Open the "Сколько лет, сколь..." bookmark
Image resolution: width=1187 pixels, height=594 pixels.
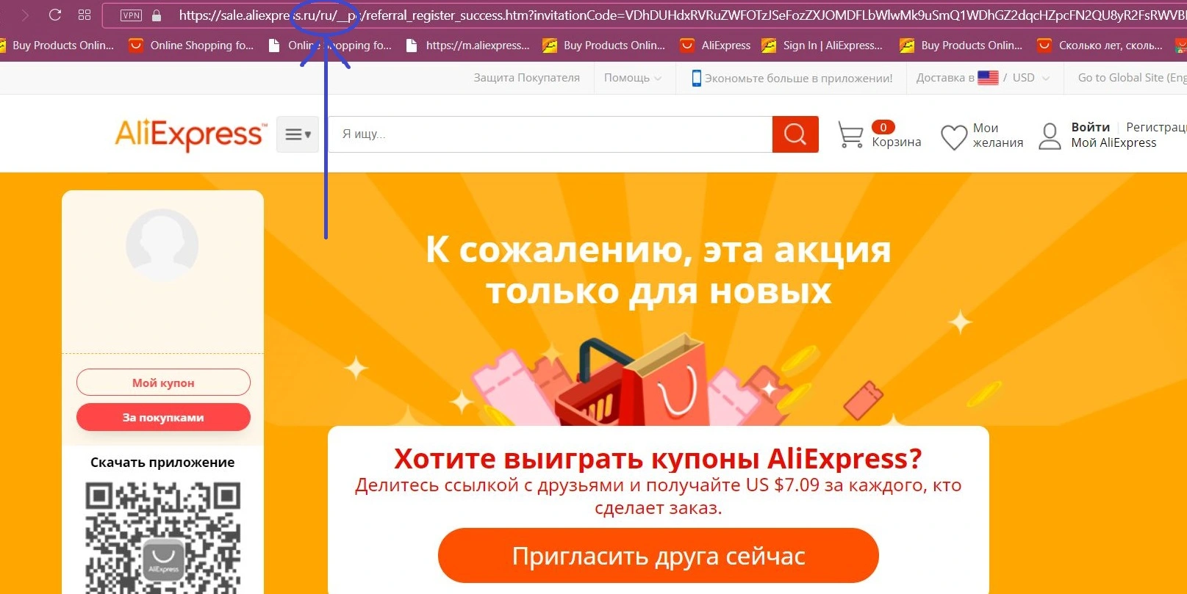point(1100,46)
